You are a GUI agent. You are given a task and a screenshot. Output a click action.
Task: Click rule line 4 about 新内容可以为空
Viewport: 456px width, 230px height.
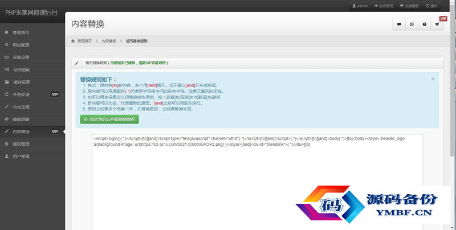point(145,103)
